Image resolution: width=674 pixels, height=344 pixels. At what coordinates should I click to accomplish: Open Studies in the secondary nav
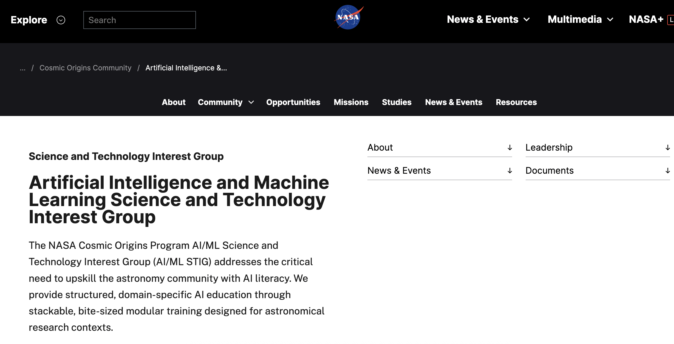click(x=396, y=102)
